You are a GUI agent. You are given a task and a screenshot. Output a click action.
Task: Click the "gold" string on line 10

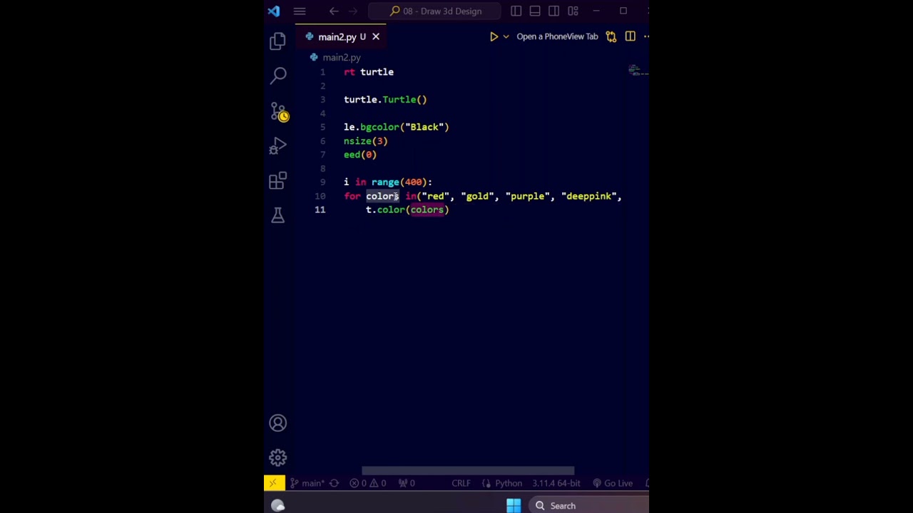tap(477, 196)
